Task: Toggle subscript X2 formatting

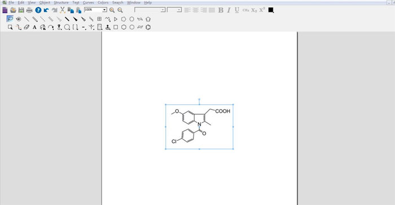Action: pyautogui.click(x=254, y=10)
